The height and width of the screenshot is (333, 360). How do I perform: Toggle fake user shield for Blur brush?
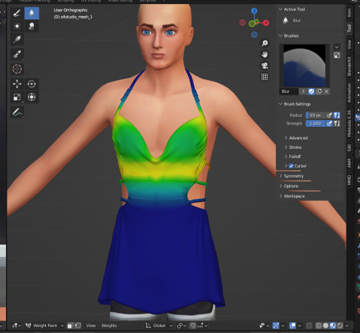311,91
